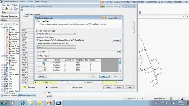Screen dimensions: 189x106
Task: Open the file explorer taskbar icon
Action: (x=31, y=103)
